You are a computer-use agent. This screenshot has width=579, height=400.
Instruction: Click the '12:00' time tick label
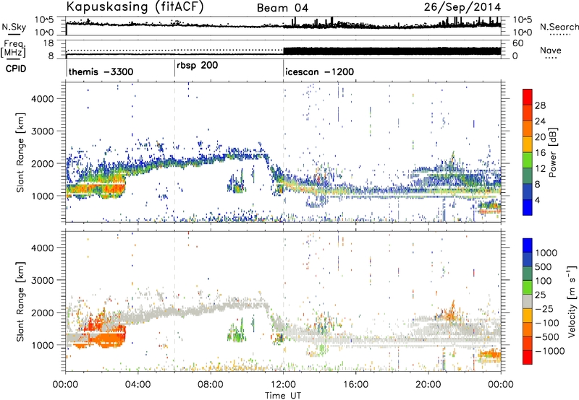tap(283, 385)
